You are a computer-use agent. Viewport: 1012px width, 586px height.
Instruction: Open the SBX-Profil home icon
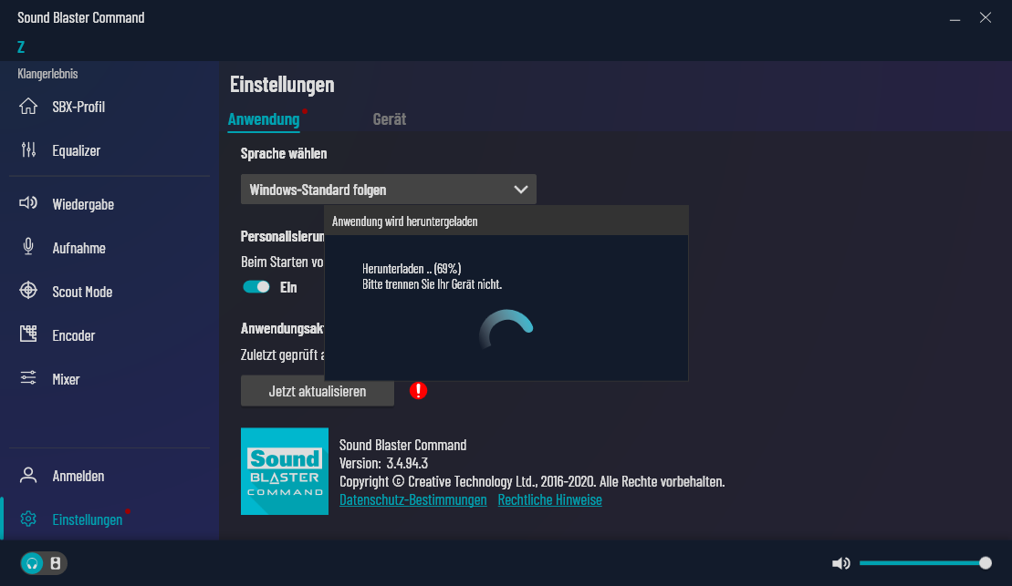[x=28, y=107]
